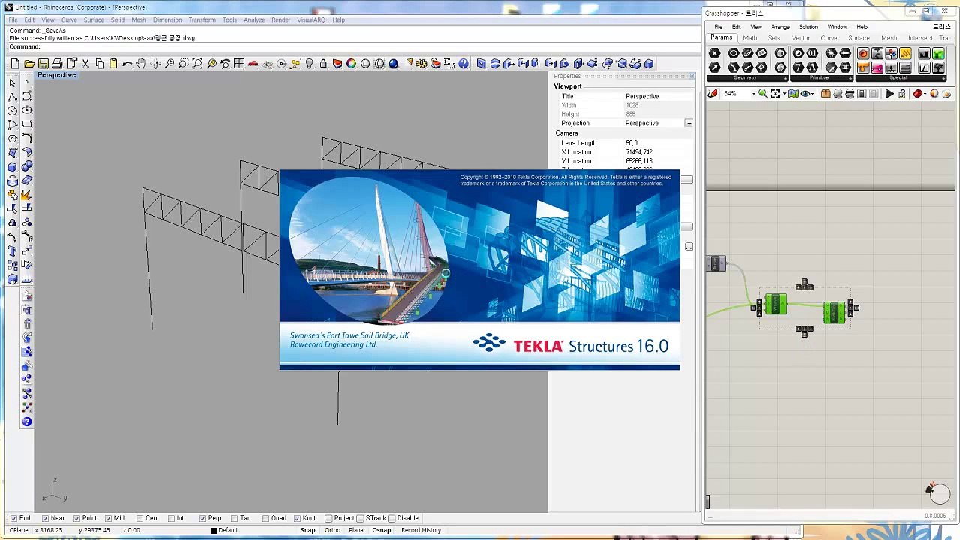Image resolution: width=960 pixels, height=540 pixels.
Task: Select the text tool in Rhino sidebar
Action: 12,251
